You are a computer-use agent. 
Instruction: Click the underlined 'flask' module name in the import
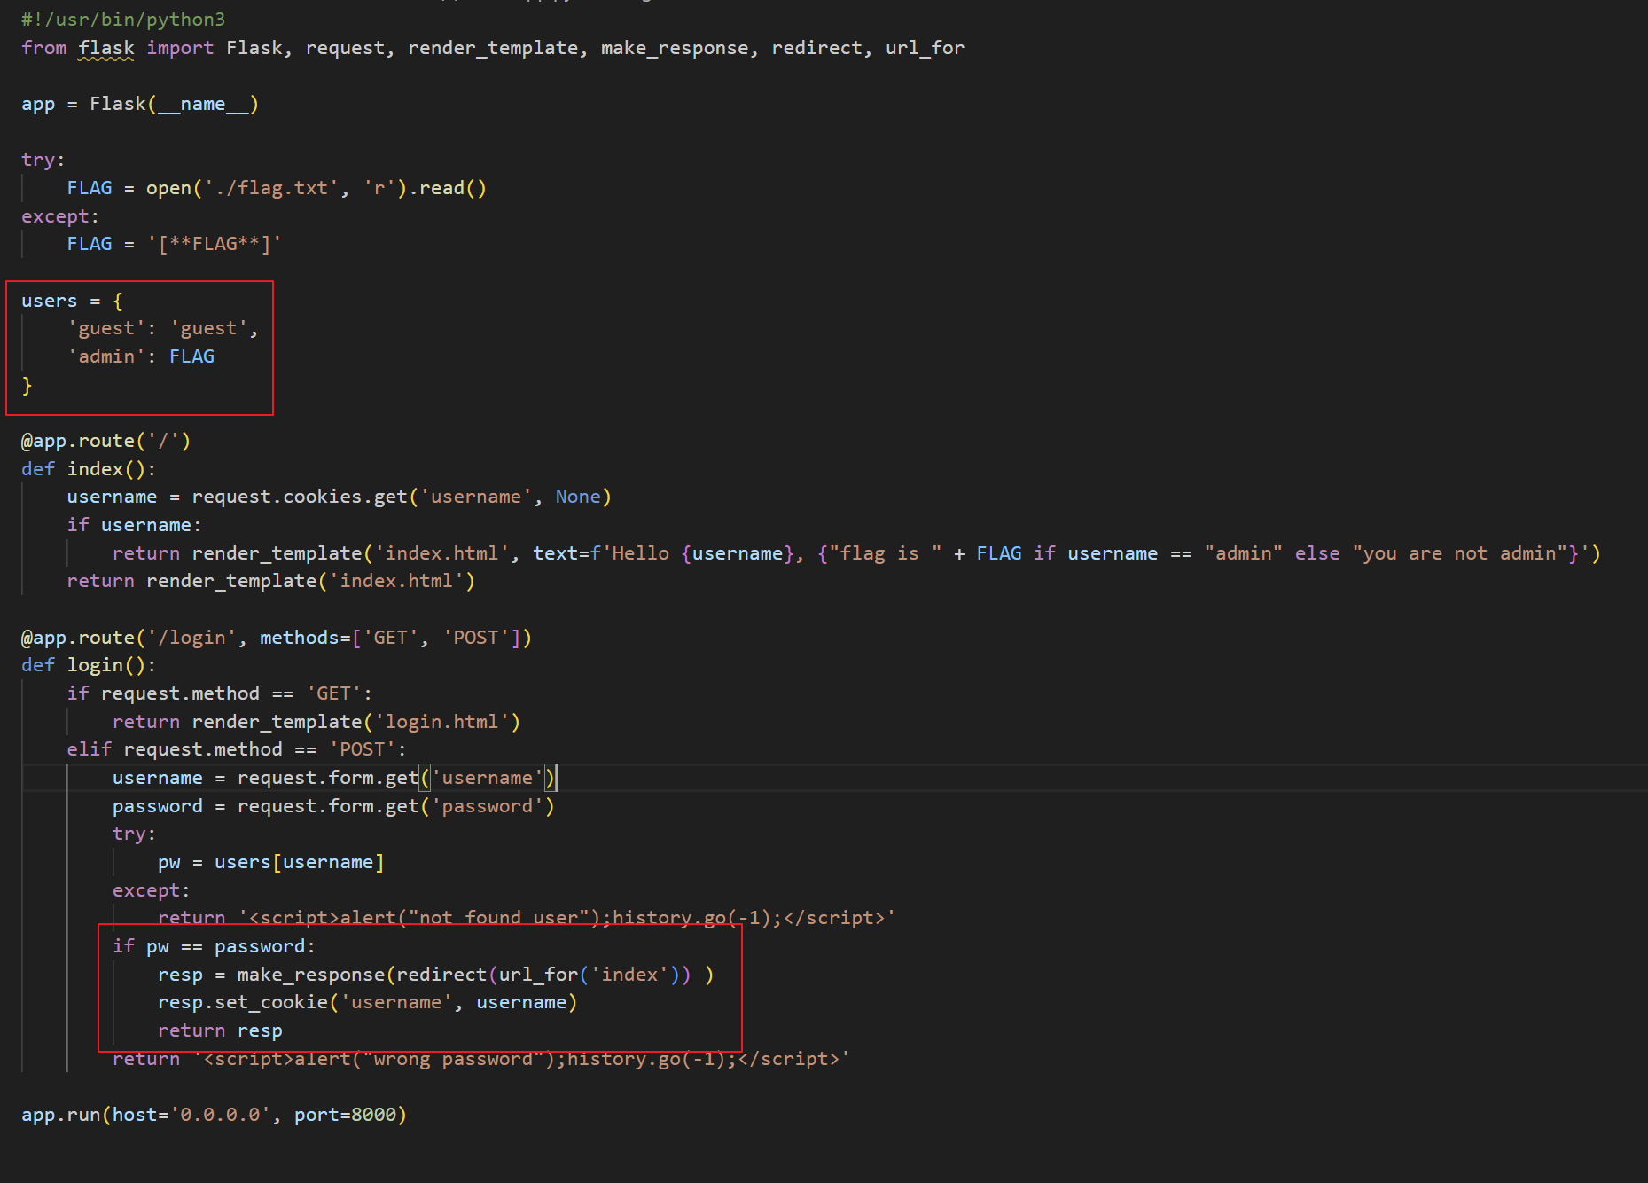click(x=106, y=48)
